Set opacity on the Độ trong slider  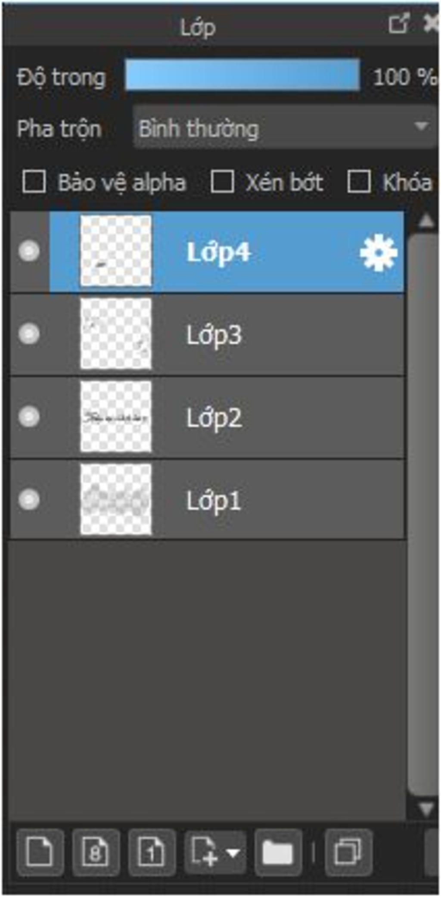pos(242,75)
